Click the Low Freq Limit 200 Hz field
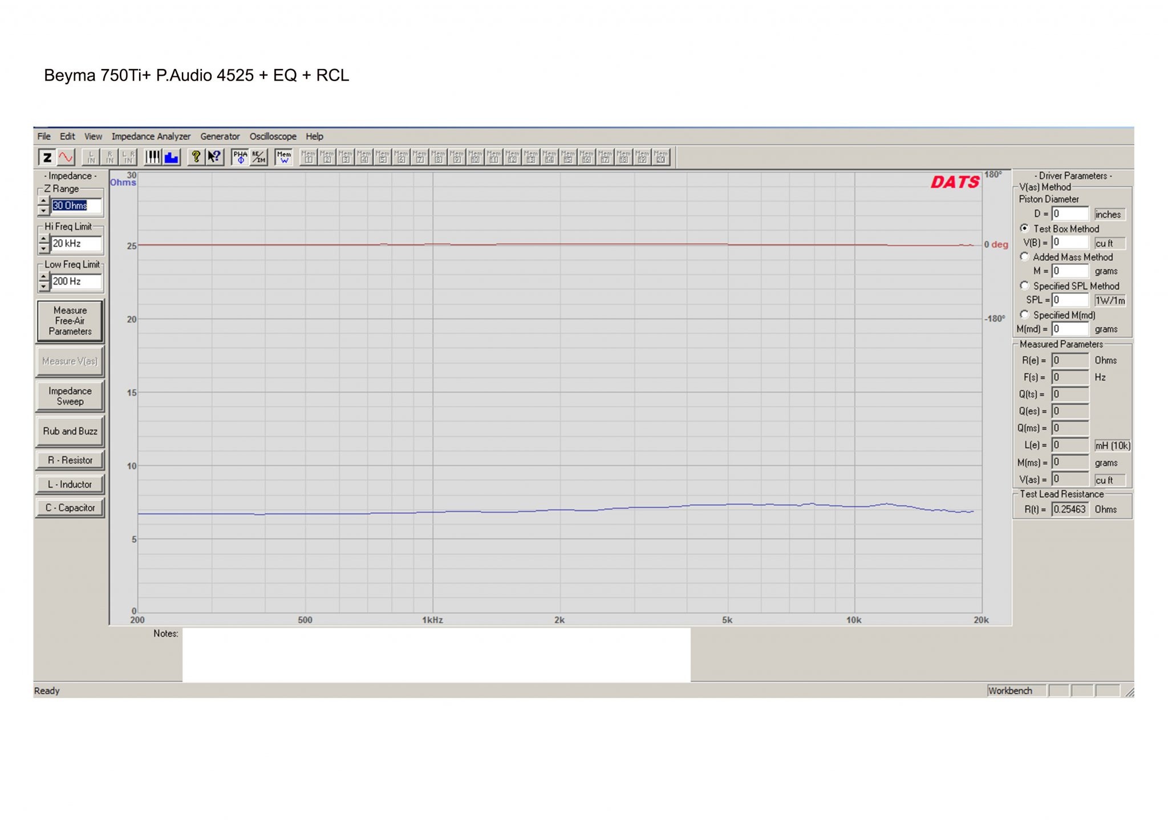1168x825 pixels. (76, 281)
